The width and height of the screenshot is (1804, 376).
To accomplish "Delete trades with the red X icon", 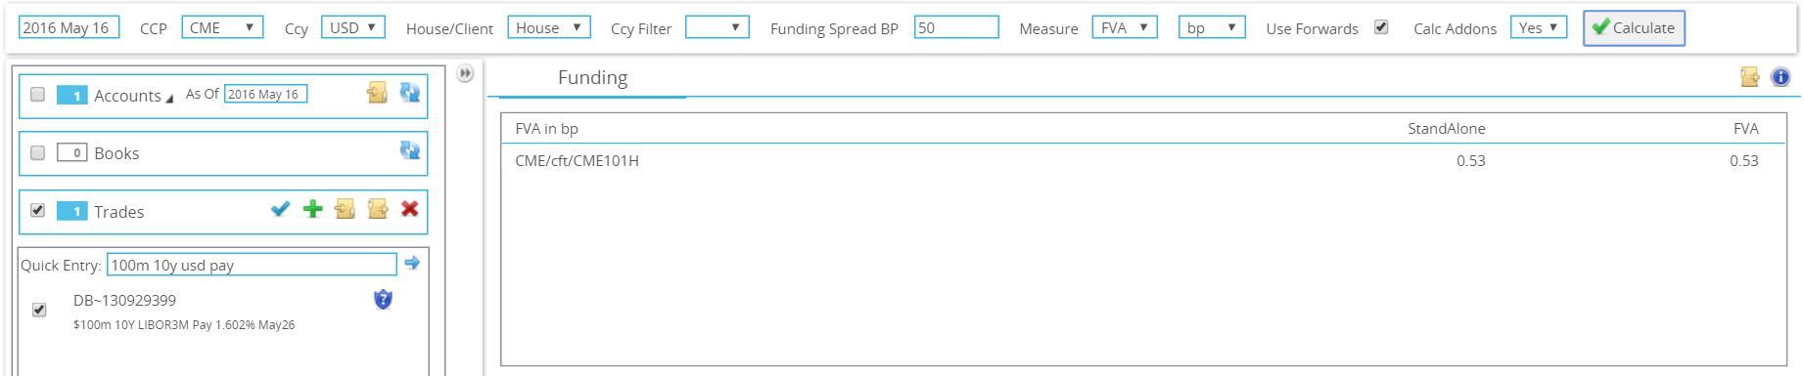I will click(x=410, y=209).
